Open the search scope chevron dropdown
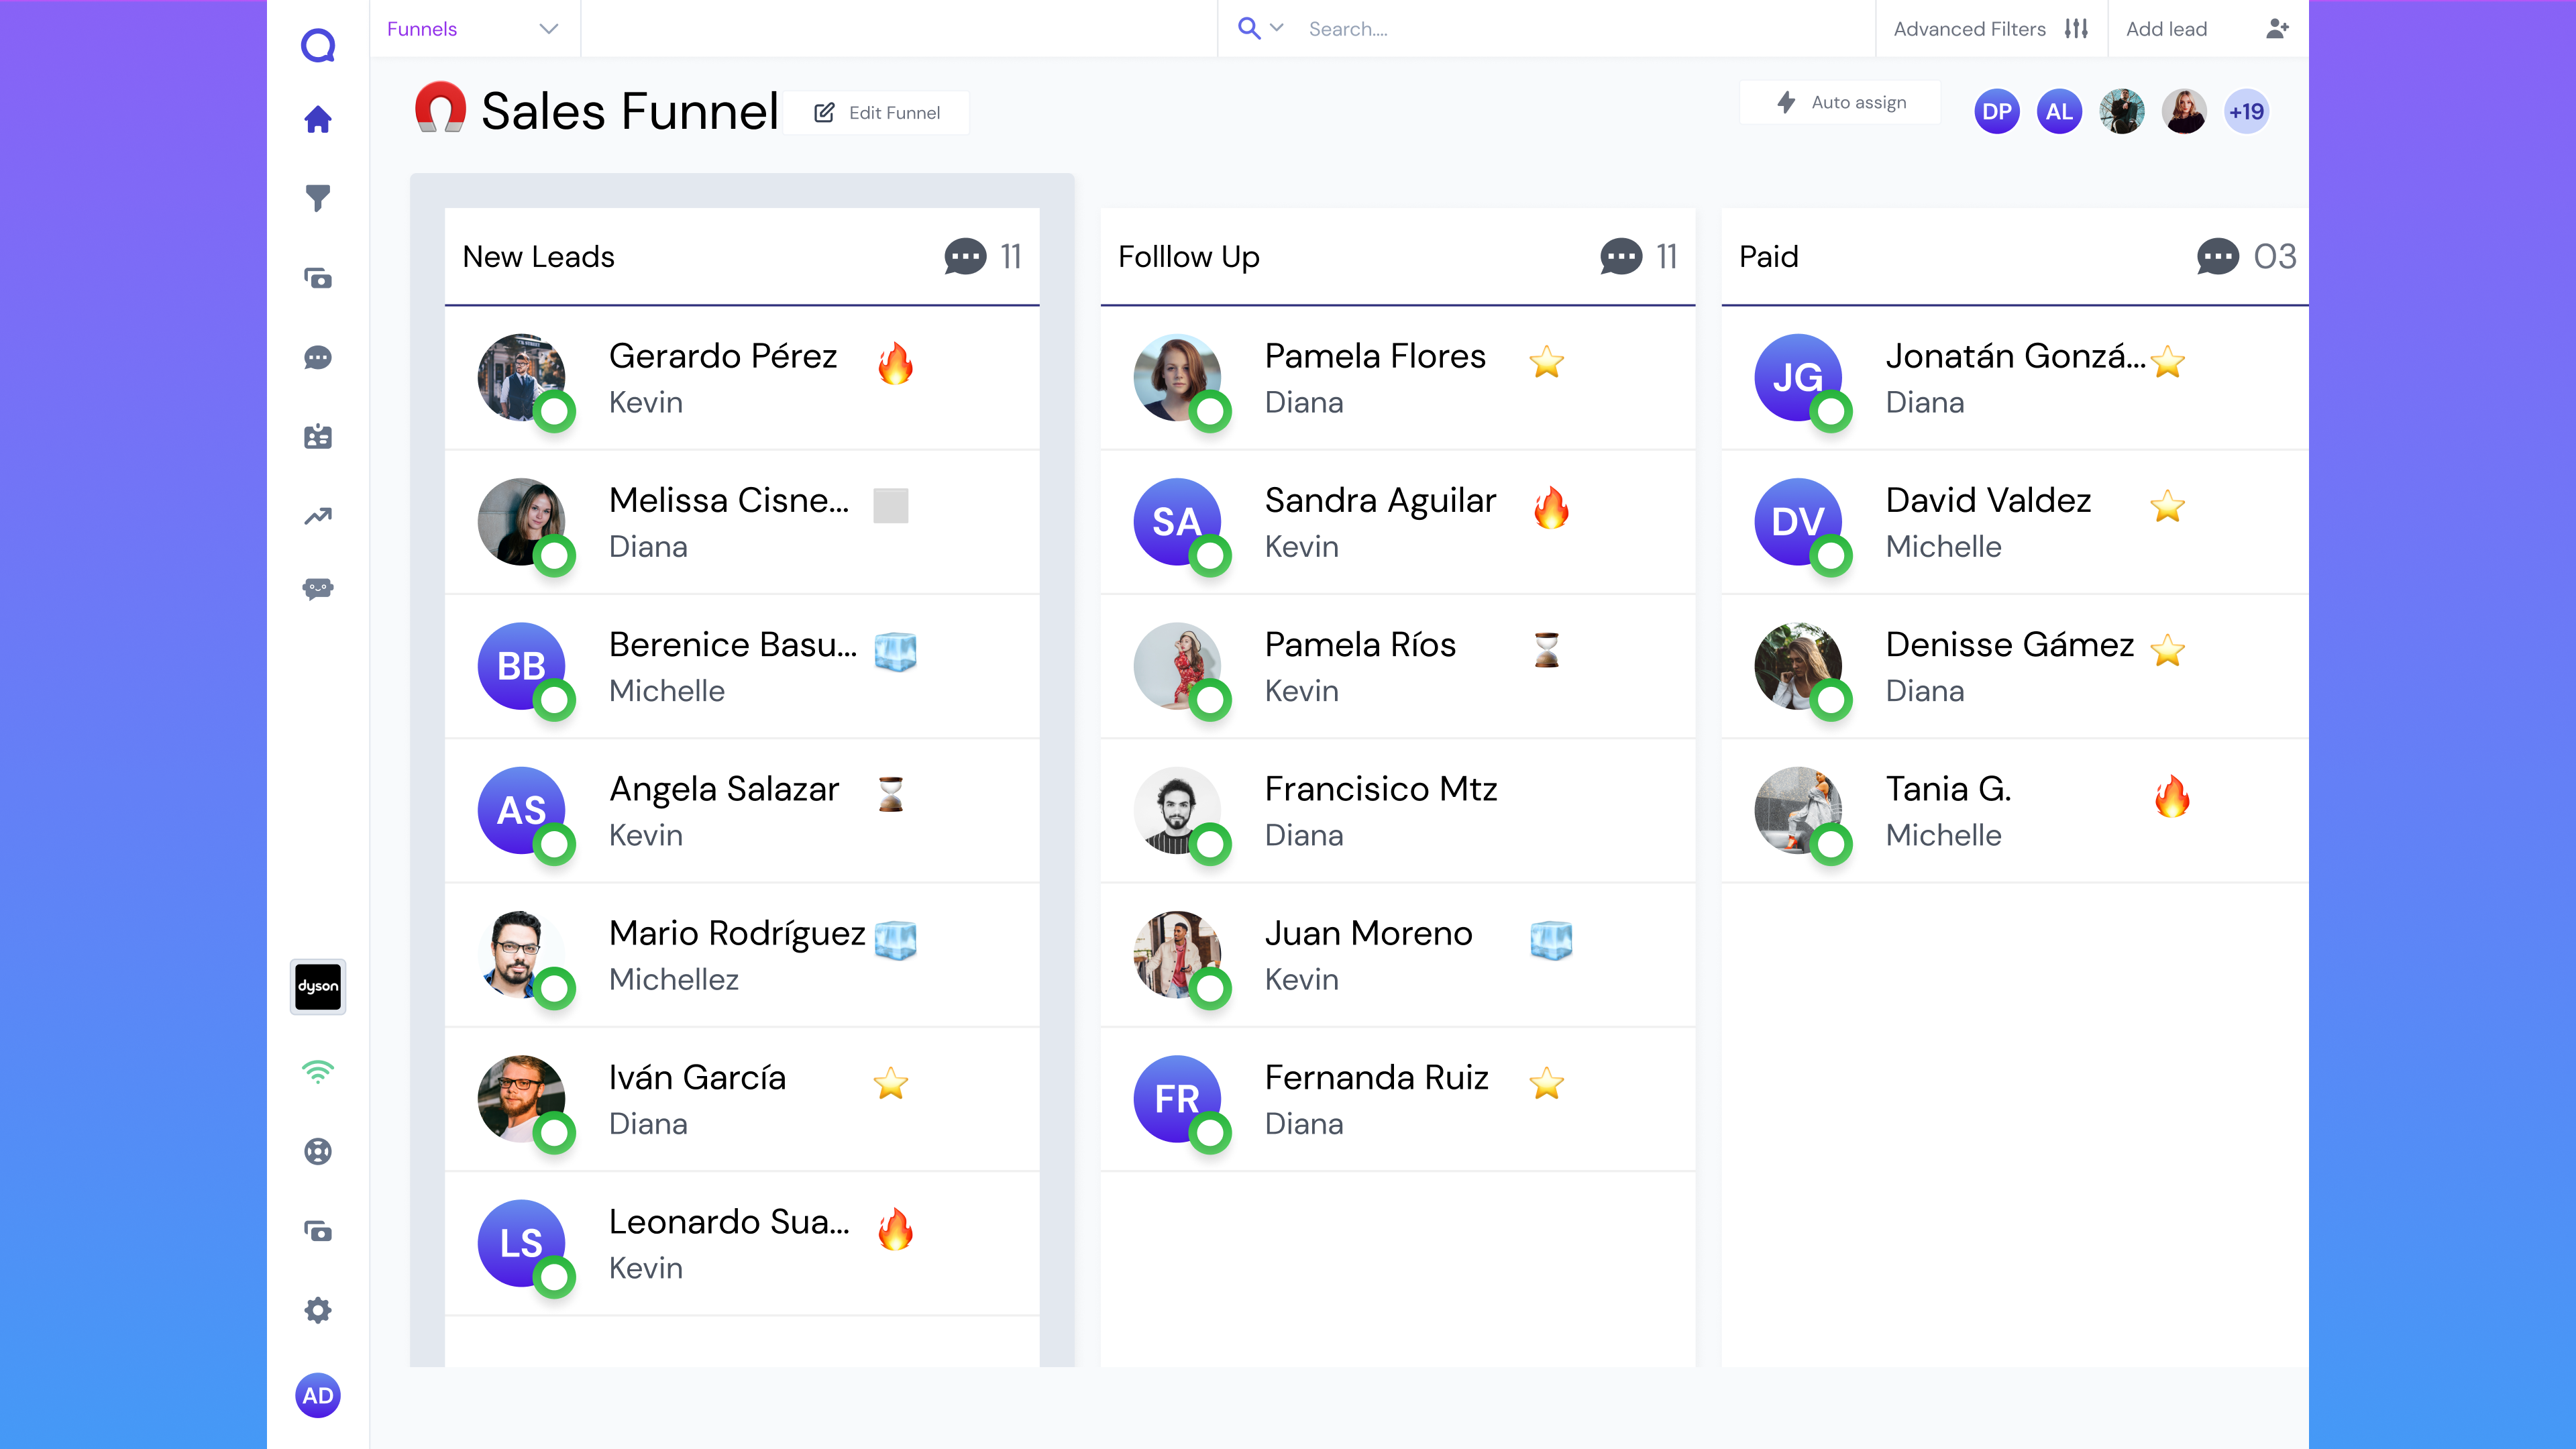2576x1449 pixels. tap(1276, 29)
